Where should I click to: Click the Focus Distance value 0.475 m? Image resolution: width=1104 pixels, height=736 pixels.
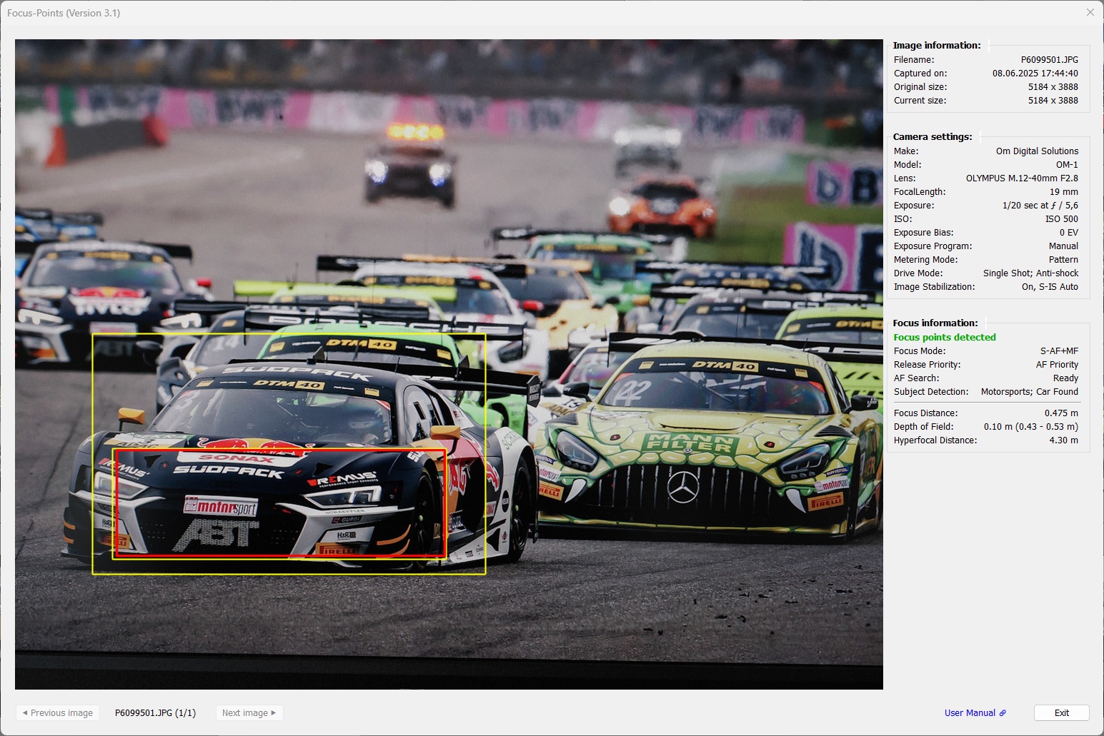[1060, 413]
